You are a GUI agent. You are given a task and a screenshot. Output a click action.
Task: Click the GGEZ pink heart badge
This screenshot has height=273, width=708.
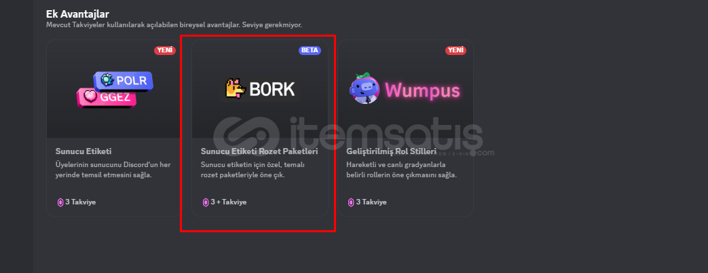[x=107, y=98]
